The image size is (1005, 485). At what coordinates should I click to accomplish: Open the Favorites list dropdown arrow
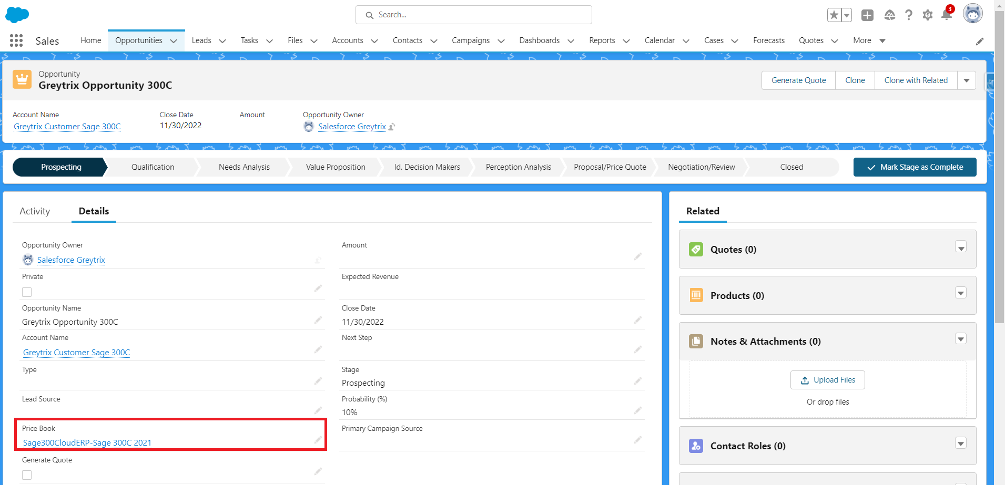click(847, 15)
